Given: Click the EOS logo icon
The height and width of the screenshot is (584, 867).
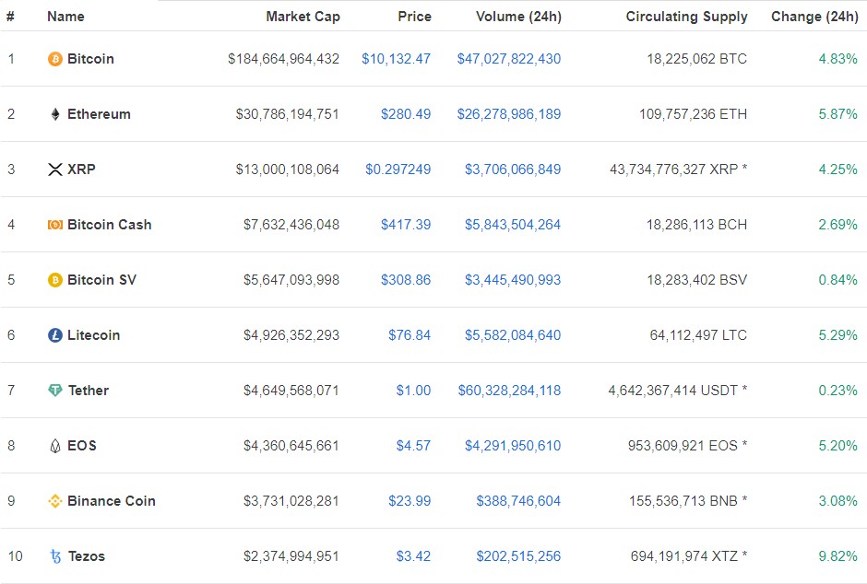Looking at the screenshot, I should (54, 446).
